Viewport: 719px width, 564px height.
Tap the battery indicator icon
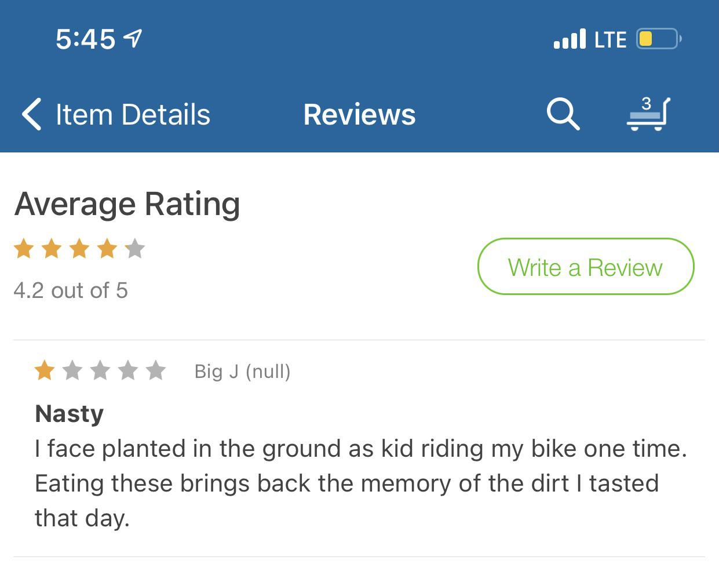[x=658, y=39]
